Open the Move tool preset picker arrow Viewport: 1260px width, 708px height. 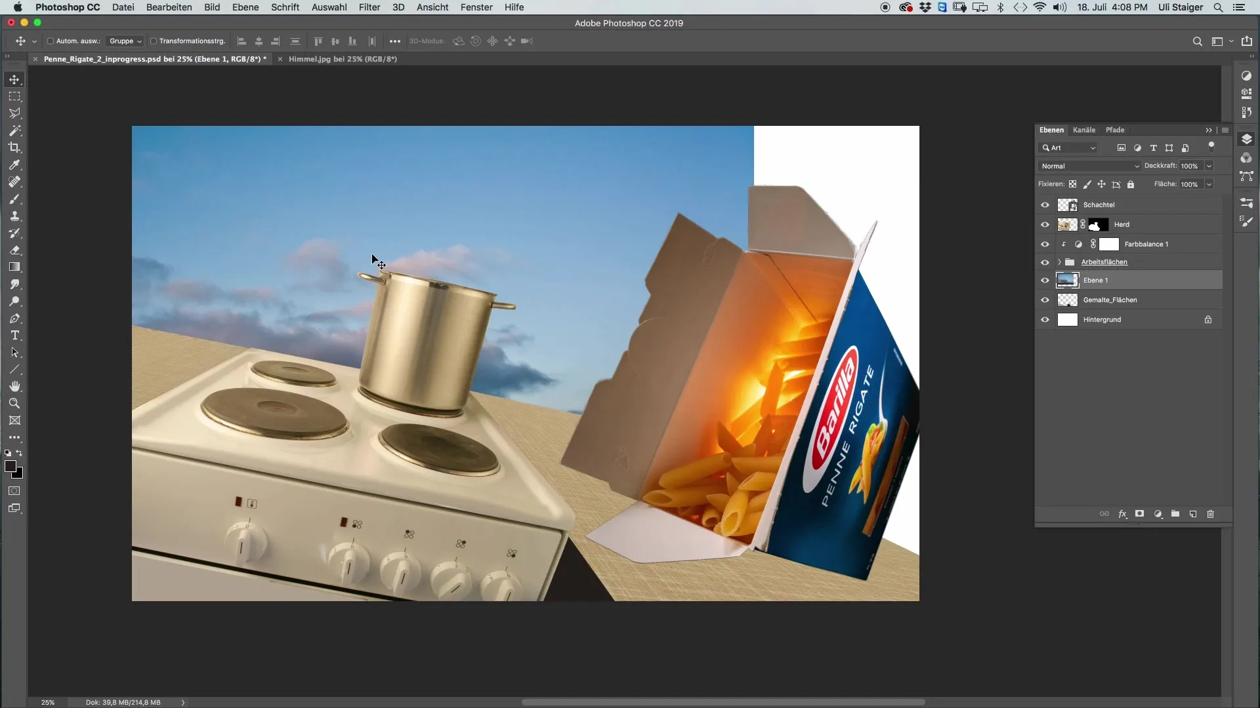click(x=34, y=41)
